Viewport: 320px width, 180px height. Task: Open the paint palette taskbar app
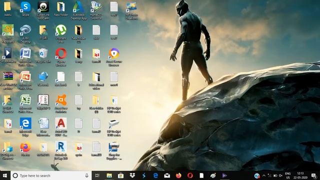point(213,175)
